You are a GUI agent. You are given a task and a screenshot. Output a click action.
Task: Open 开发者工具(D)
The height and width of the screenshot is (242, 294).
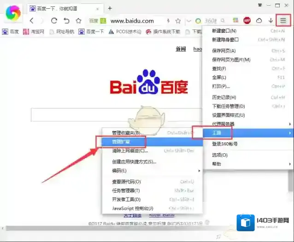(152, 200)
